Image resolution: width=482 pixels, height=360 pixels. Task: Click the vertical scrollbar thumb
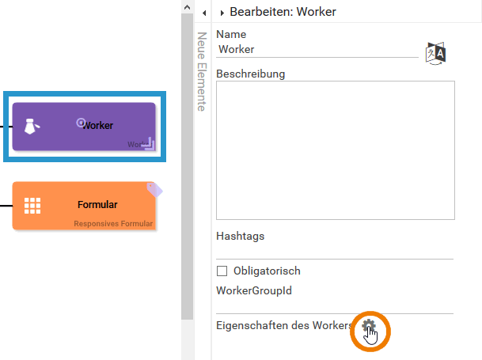(188, 166)
